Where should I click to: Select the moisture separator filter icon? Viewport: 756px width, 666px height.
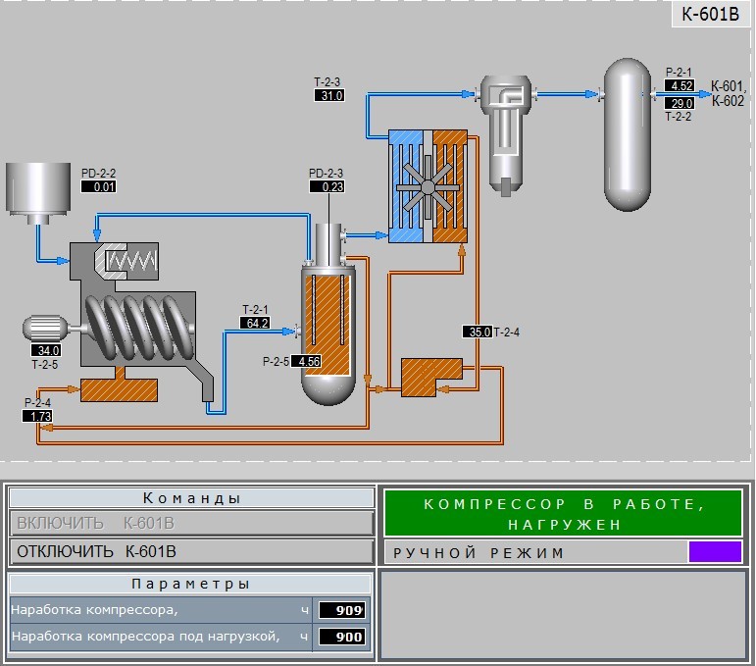(x=505, y=135)
